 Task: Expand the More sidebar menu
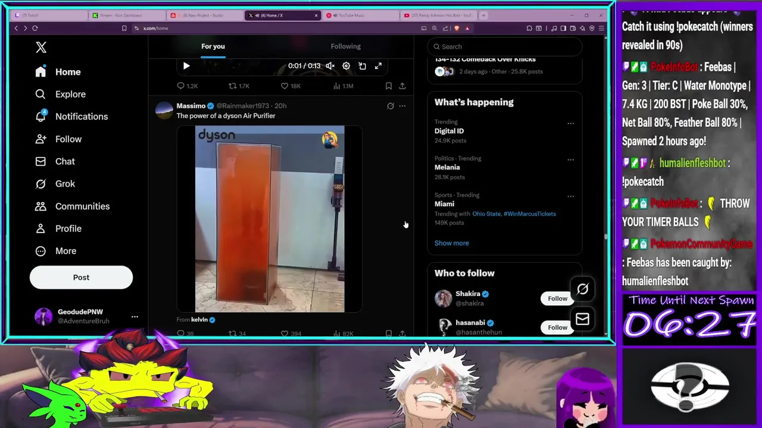click(56, 251)
